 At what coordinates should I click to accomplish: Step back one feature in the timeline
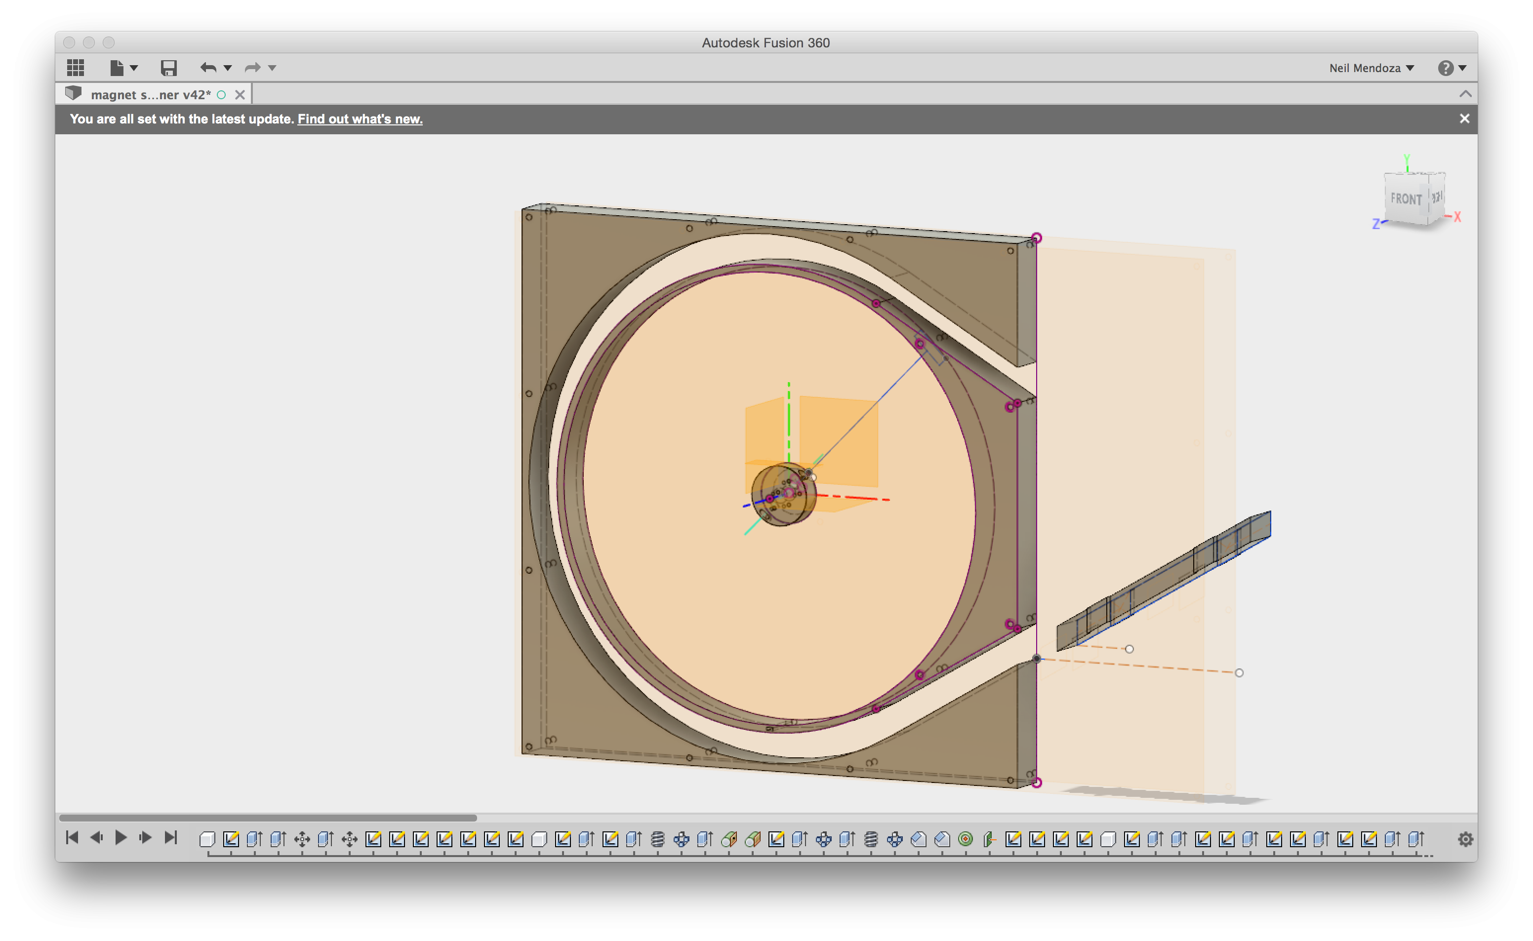pos(96,838)
